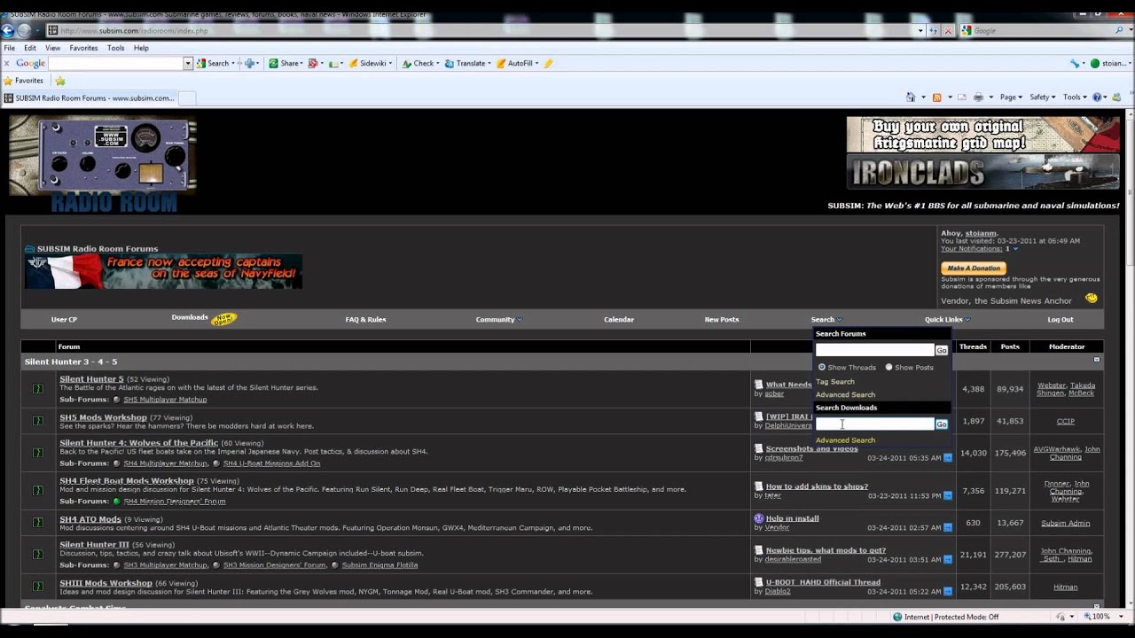This screenshot has width=1135, height=638.
Task: Click the Search Forums text field
Action: (874, 350)
